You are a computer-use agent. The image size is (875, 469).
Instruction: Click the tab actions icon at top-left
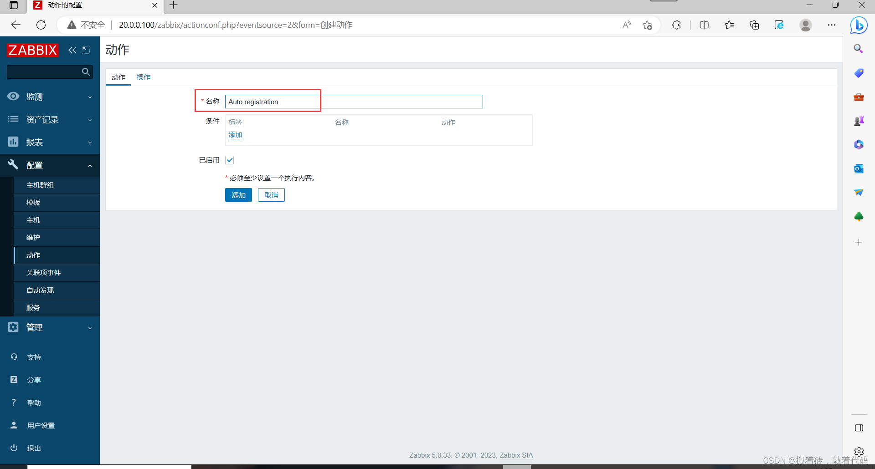tap(14, 5)
